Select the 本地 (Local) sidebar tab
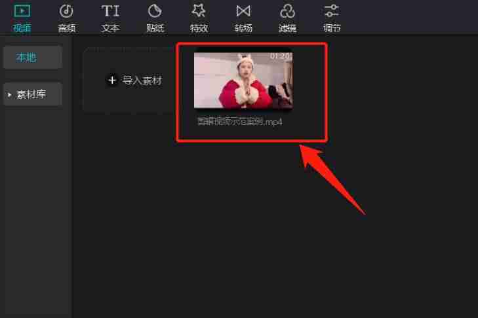 [x=33, y=58]
